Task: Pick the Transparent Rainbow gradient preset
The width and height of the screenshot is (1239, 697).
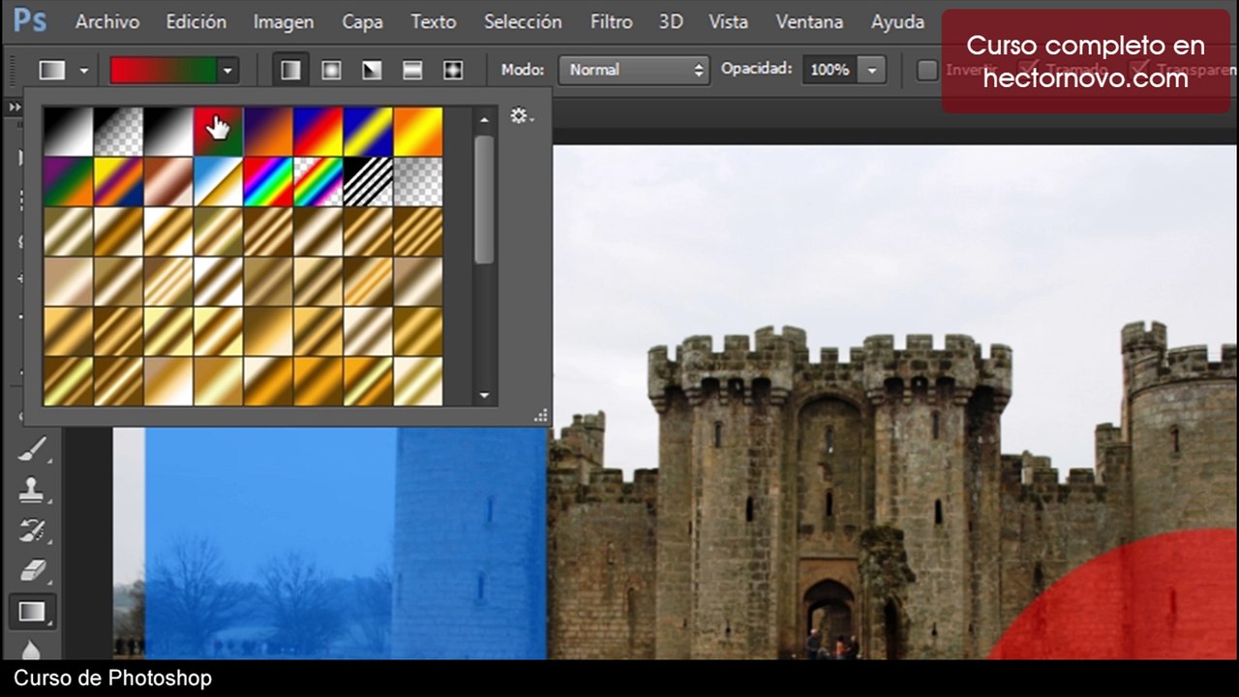Action: [318, 182]
